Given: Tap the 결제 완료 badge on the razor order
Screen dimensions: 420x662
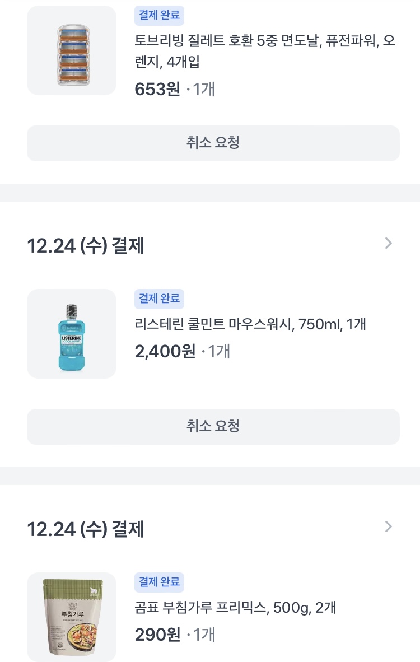Looking at the screenshot, I should click(159, 16).
